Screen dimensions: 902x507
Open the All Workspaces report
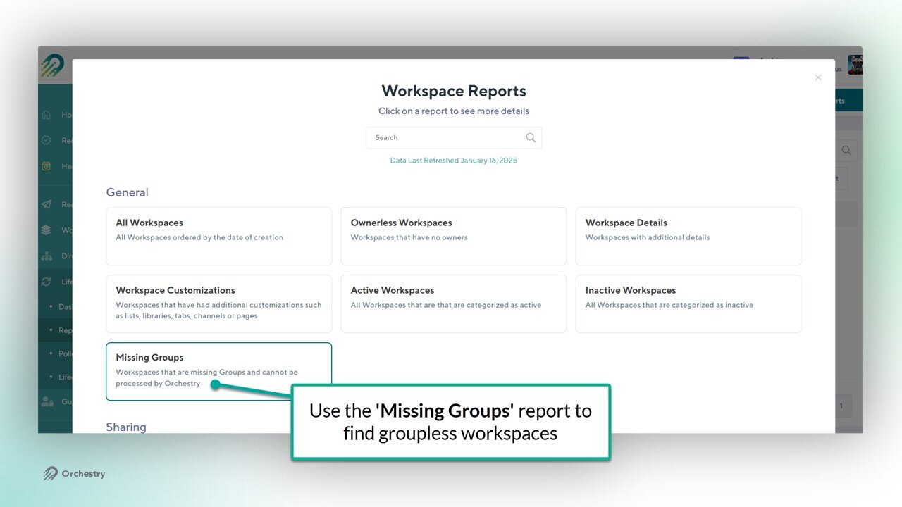(x=218, y=236)
